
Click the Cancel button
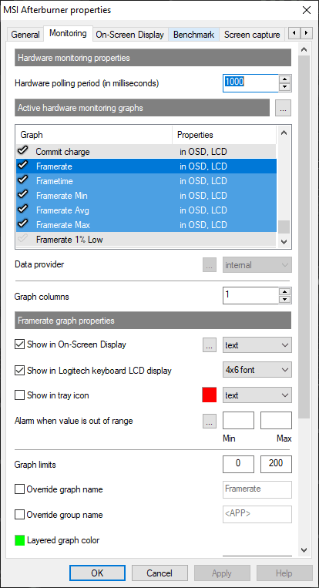pyautogui.click(x=159, y=573)
